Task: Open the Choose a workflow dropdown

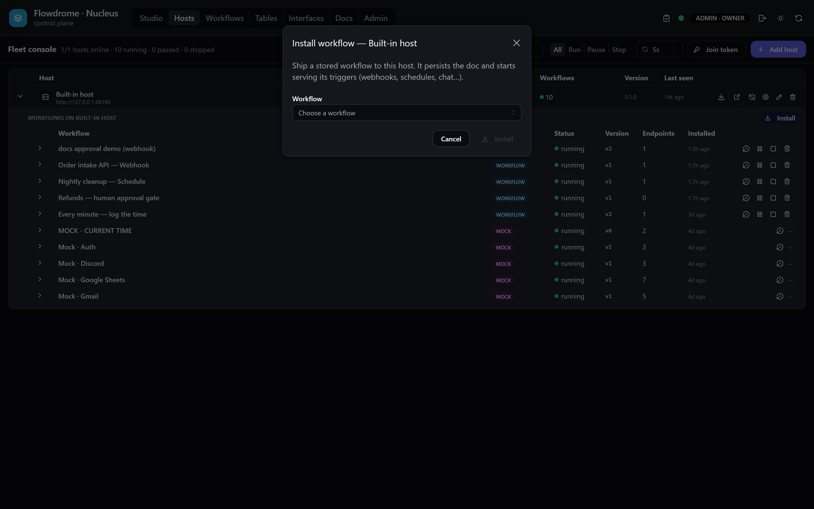Action: (407, 113)
